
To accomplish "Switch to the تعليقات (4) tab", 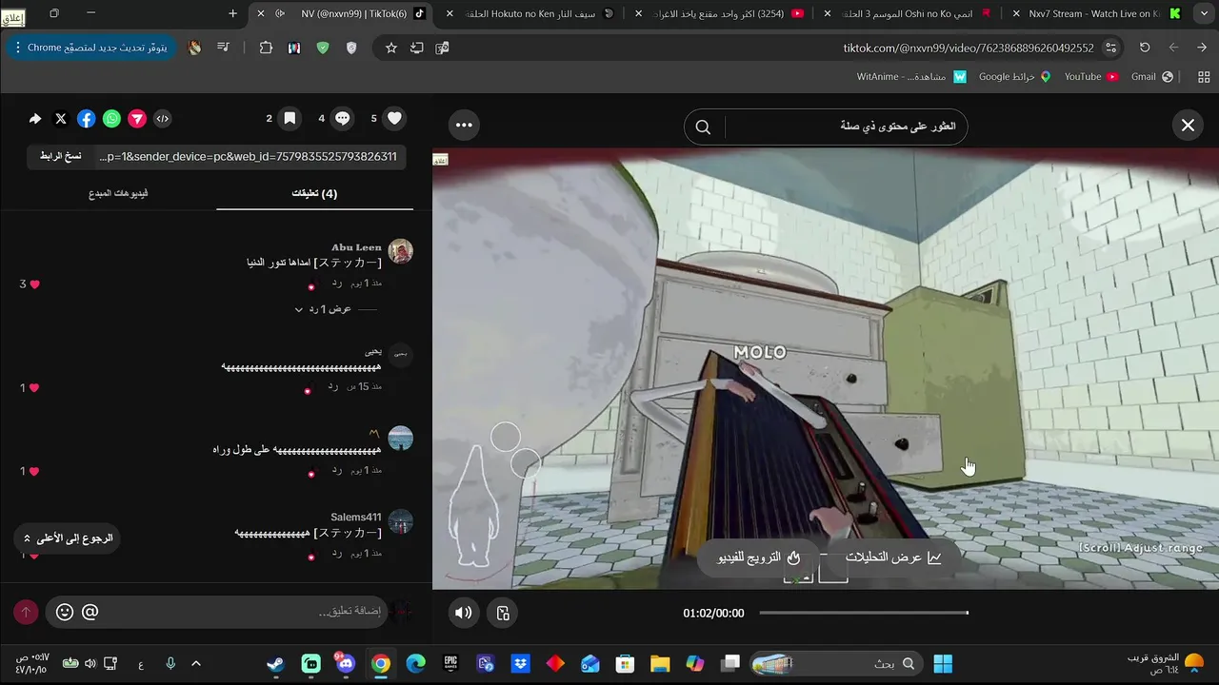I will [x=314, y=193].
